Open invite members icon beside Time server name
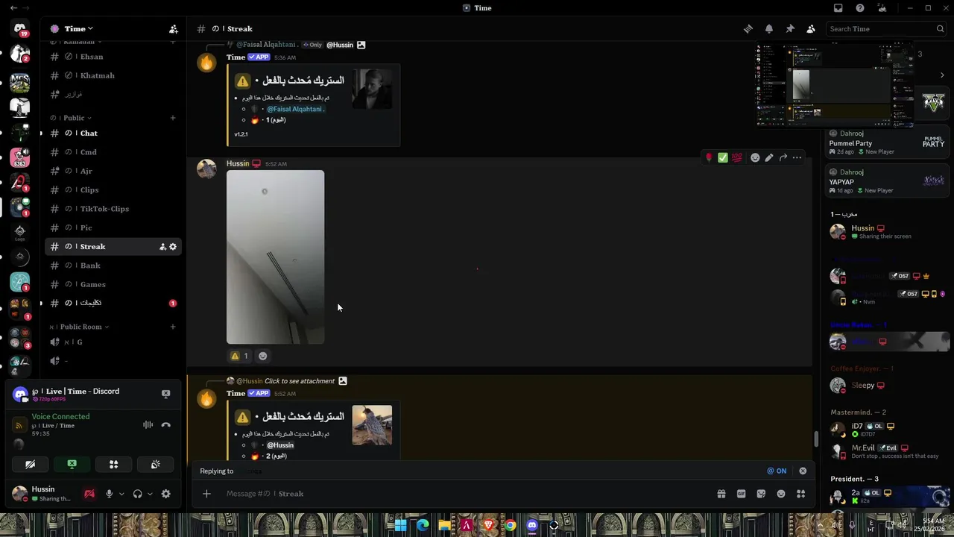The height and width of the screenshot is (537, 954). (x=174, y=29)
